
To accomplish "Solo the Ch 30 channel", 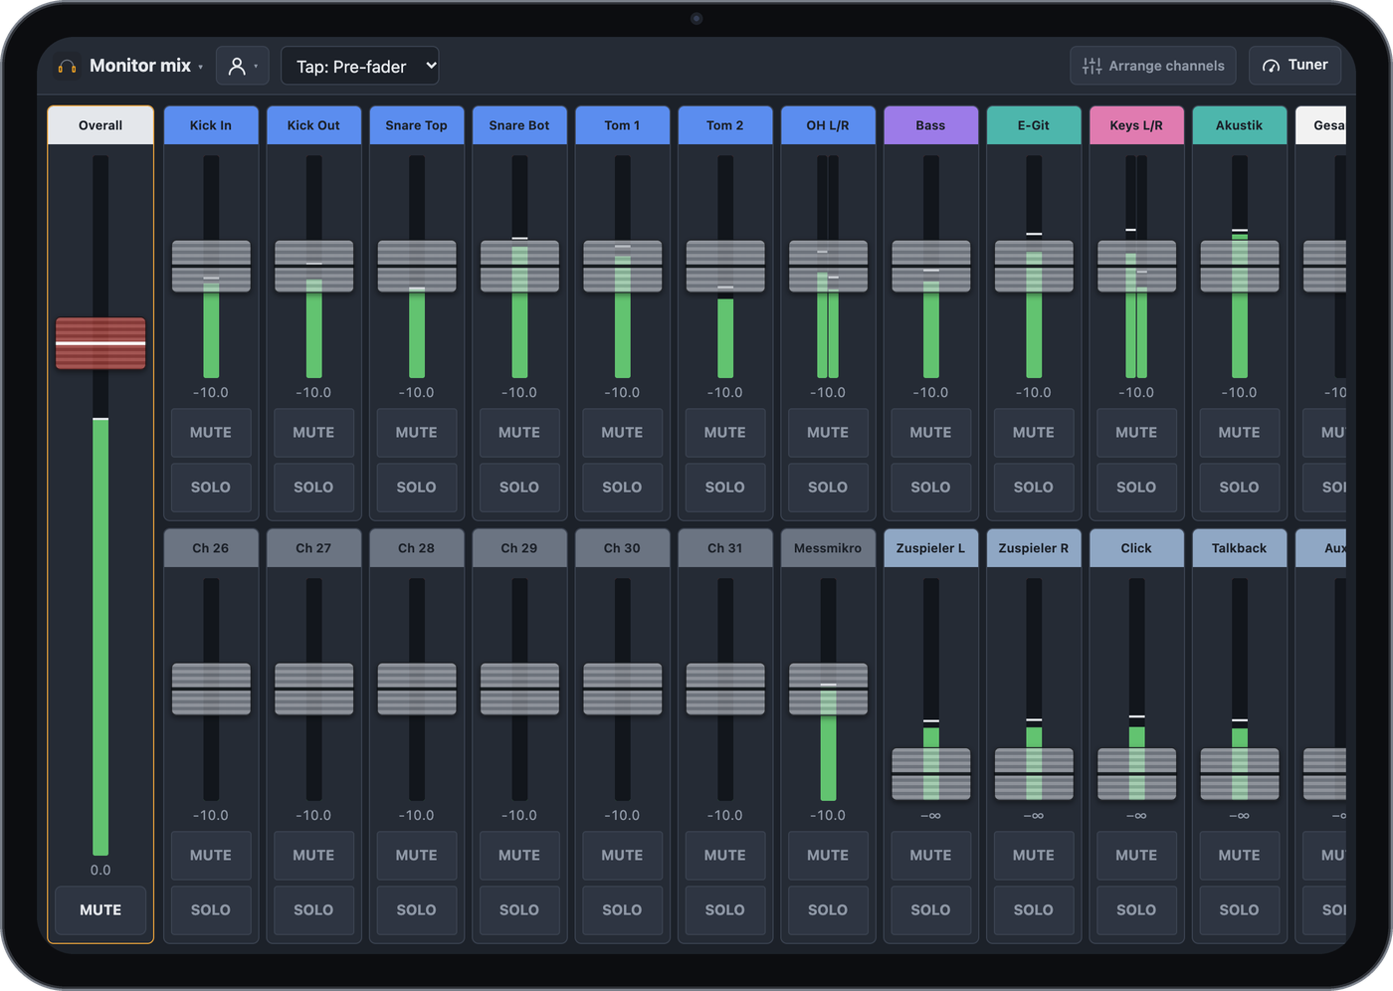I will click(x=623, y=910).
